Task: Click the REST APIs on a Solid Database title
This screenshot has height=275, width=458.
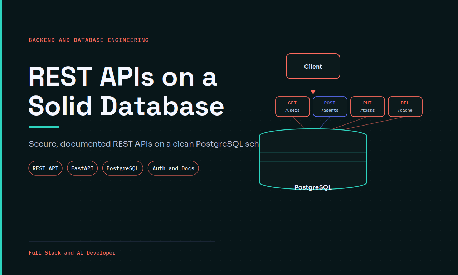Action: 126,92
